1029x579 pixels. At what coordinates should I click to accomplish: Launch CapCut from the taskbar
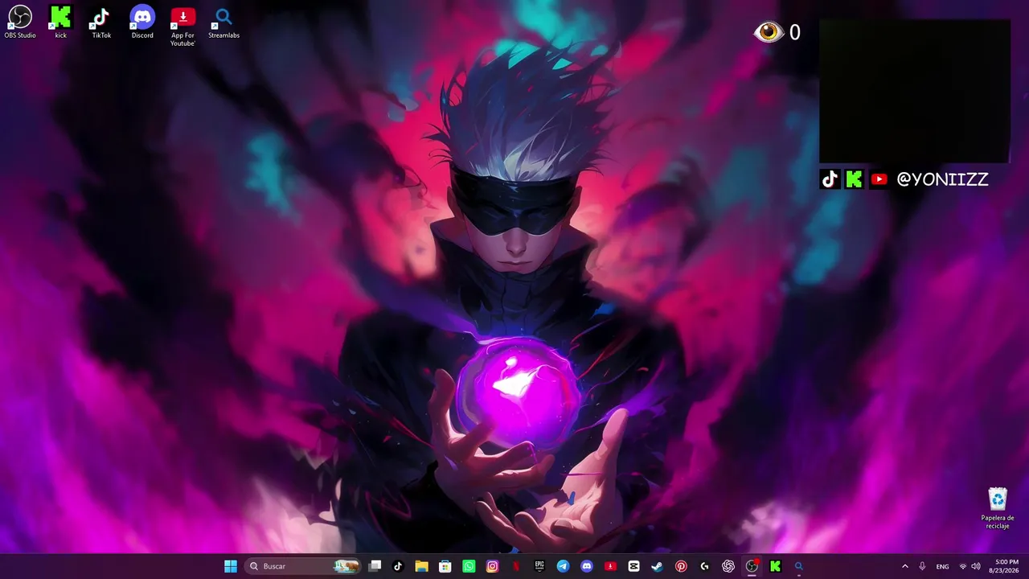(x=633, y=566)
